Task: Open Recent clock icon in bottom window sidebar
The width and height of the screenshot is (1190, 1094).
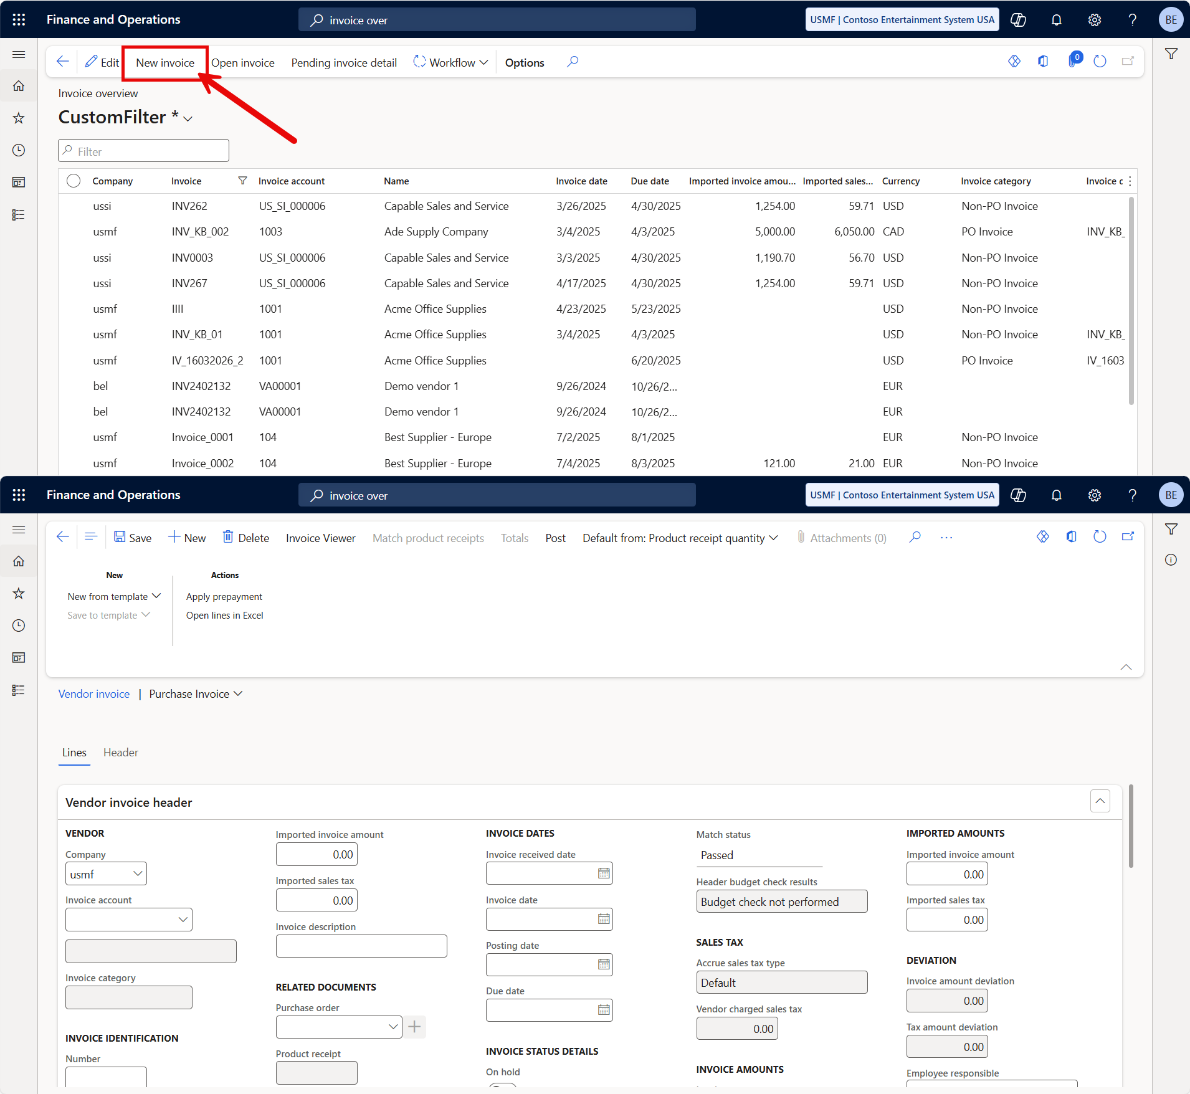Action: point(19,625)
